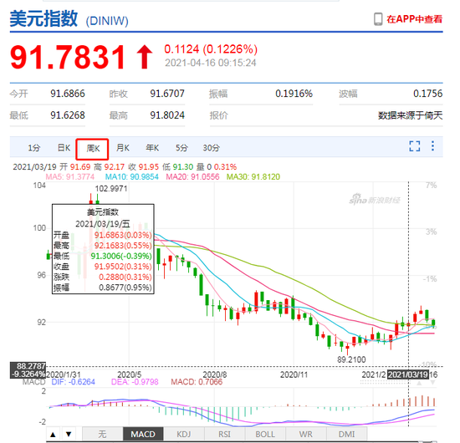Click the 88.2787 crosshair price label

31,366
